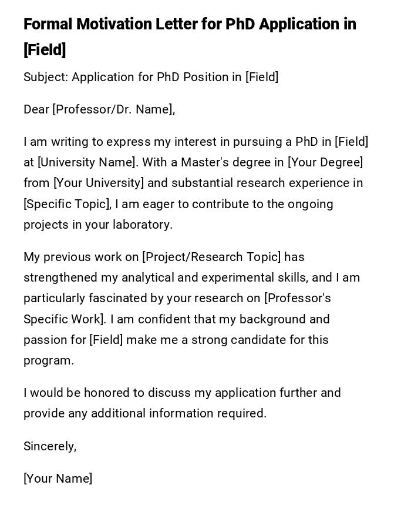
Task: Select the [Professor's placeholder text
Action: coord(298,298)
